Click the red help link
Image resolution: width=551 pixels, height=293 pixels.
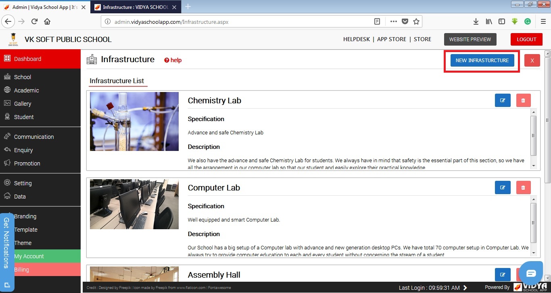coord(173,60)
